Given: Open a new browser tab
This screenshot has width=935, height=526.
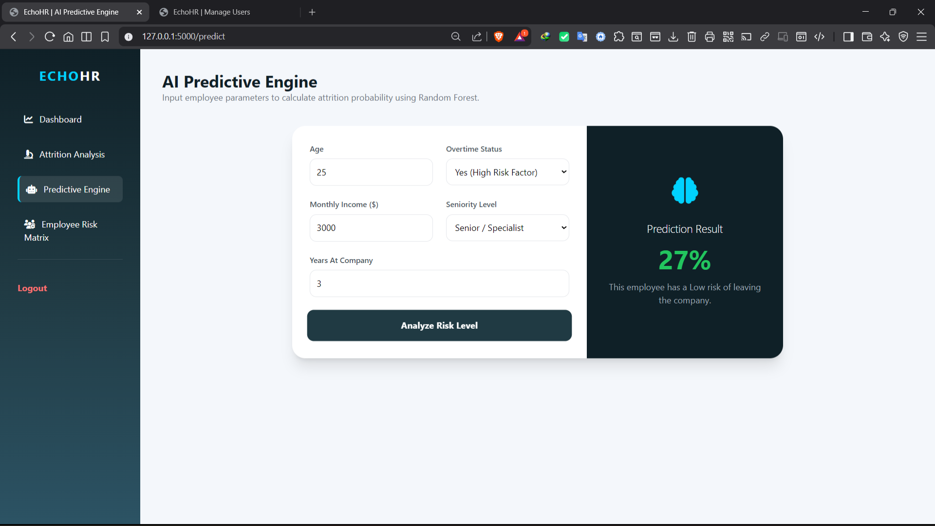Looking at the screenshot, I should pos(312,12).
